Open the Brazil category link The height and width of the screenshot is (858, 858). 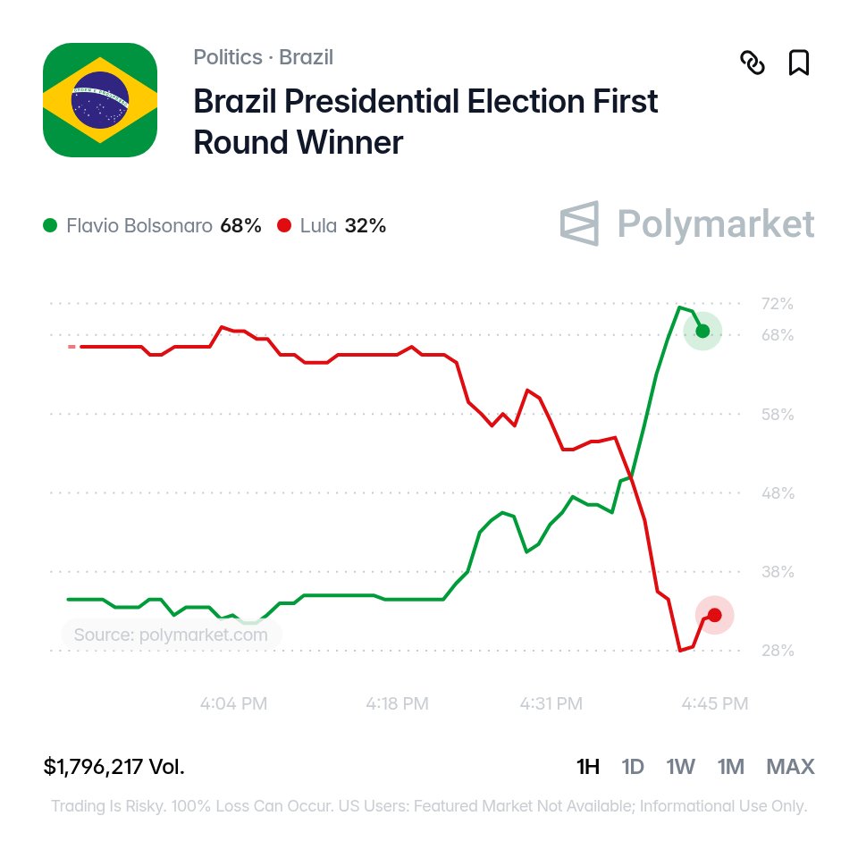point(306,57)
